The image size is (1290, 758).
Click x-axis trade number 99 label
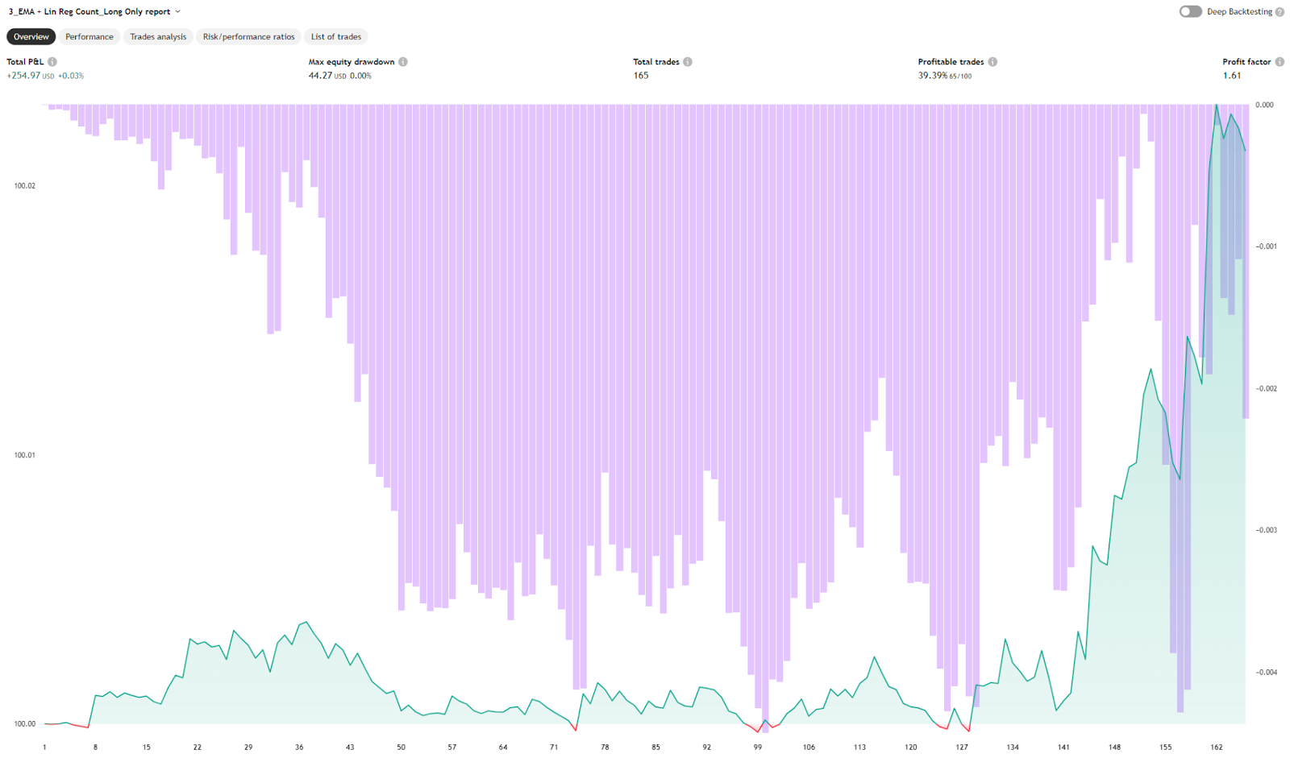[x=758, y=748]
